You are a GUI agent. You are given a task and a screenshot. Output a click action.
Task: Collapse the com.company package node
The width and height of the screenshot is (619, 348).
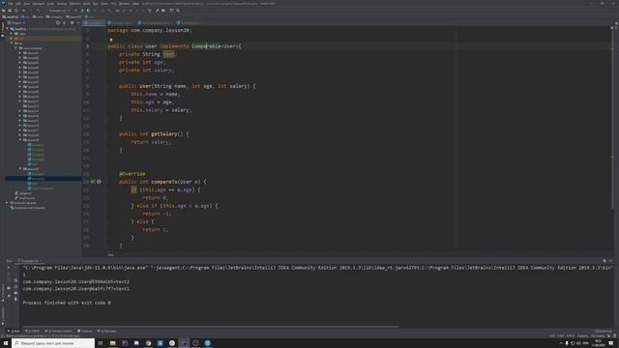coord(16,48)
